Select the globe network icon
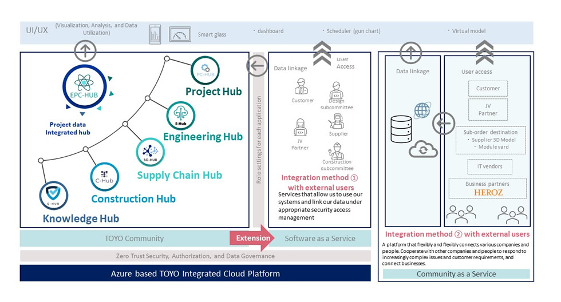The image size is (561, 302). tap(422, 110)
